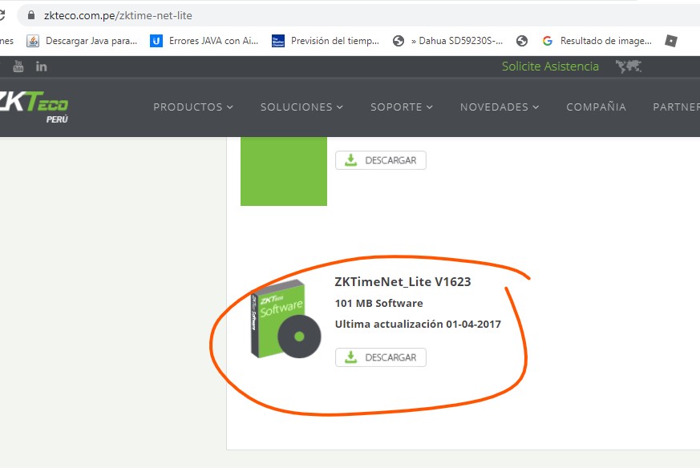The image size is (700, 468).
Task: Open the Roblox bookmark icon
Action: tap(671, 41)
